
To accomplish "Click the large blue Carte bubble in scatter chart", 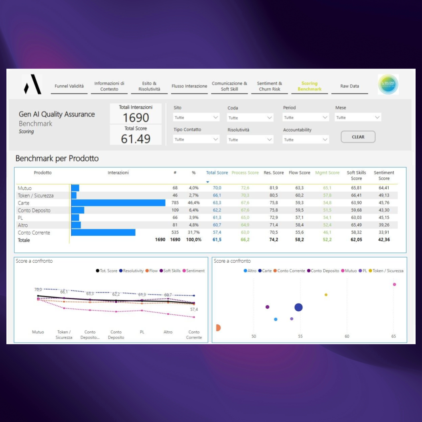I will click(x=298, y=307).
